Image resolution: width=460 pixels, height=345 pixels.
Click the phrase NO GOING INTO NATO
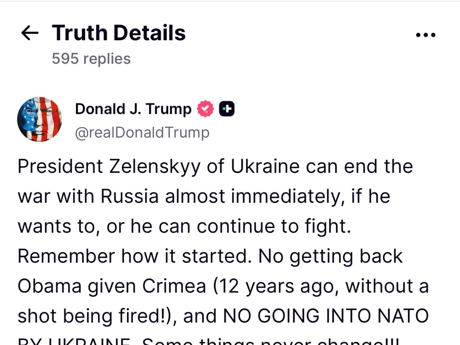coord(326,316)
